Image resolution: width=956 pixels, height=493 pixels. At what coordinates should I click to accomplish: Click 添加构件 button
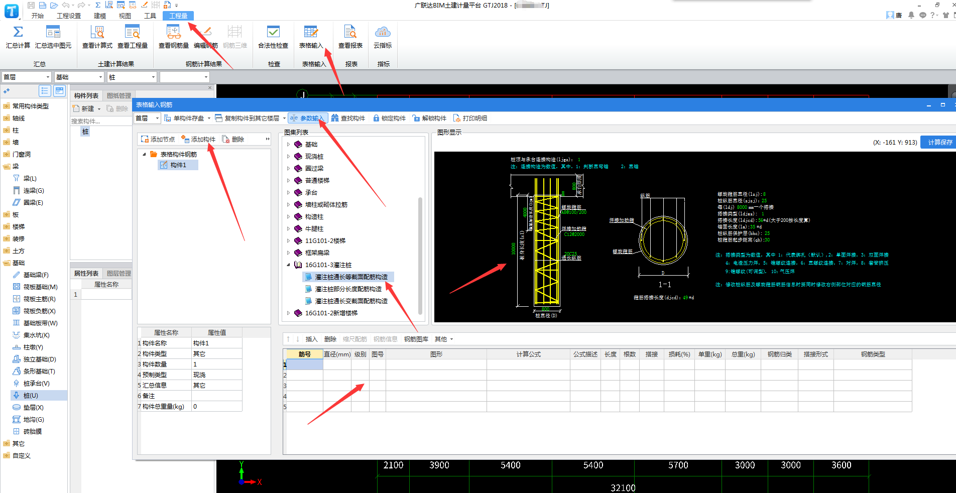[x=198, y=139]
